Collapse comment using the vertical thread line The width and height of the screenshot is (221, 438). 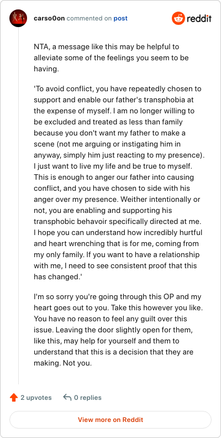(x=18, y=206)
